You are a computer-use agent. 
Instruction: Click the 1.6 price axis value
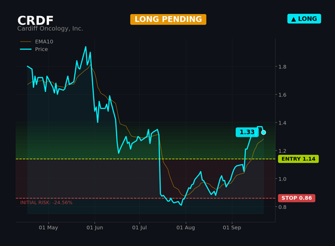point(282,95)
